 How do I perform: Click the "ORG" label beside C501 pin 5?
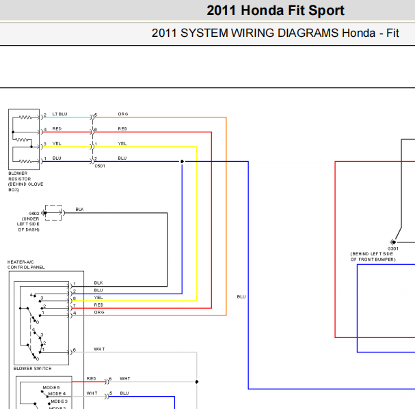(x=123, y=114)
